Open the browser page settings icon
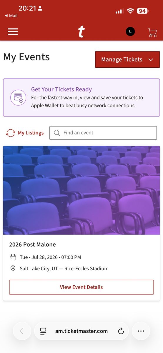Screen dimensions: 163x353 [x=43, y=331]
